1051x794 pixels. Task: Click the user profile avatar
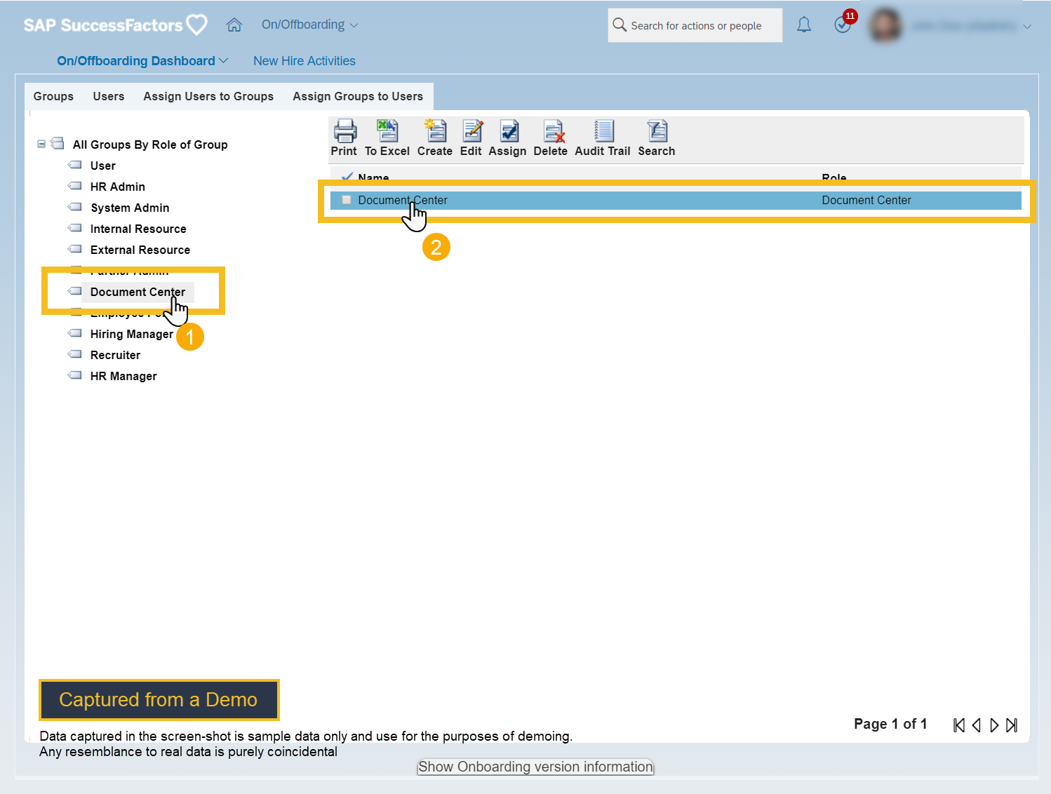click(x=885, y=26)
